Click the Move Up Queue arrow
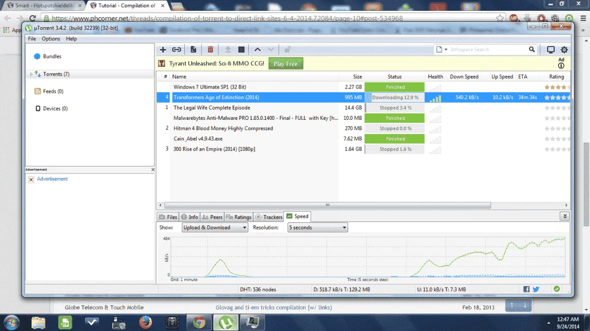The width and height of the screenshot is (590, 331). tap(258, 50)
